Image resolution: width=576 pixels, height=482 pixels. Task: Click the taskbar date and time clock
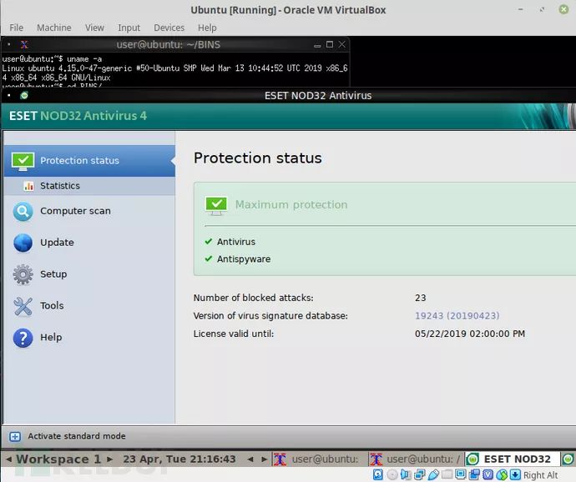(x=179, y=459)
